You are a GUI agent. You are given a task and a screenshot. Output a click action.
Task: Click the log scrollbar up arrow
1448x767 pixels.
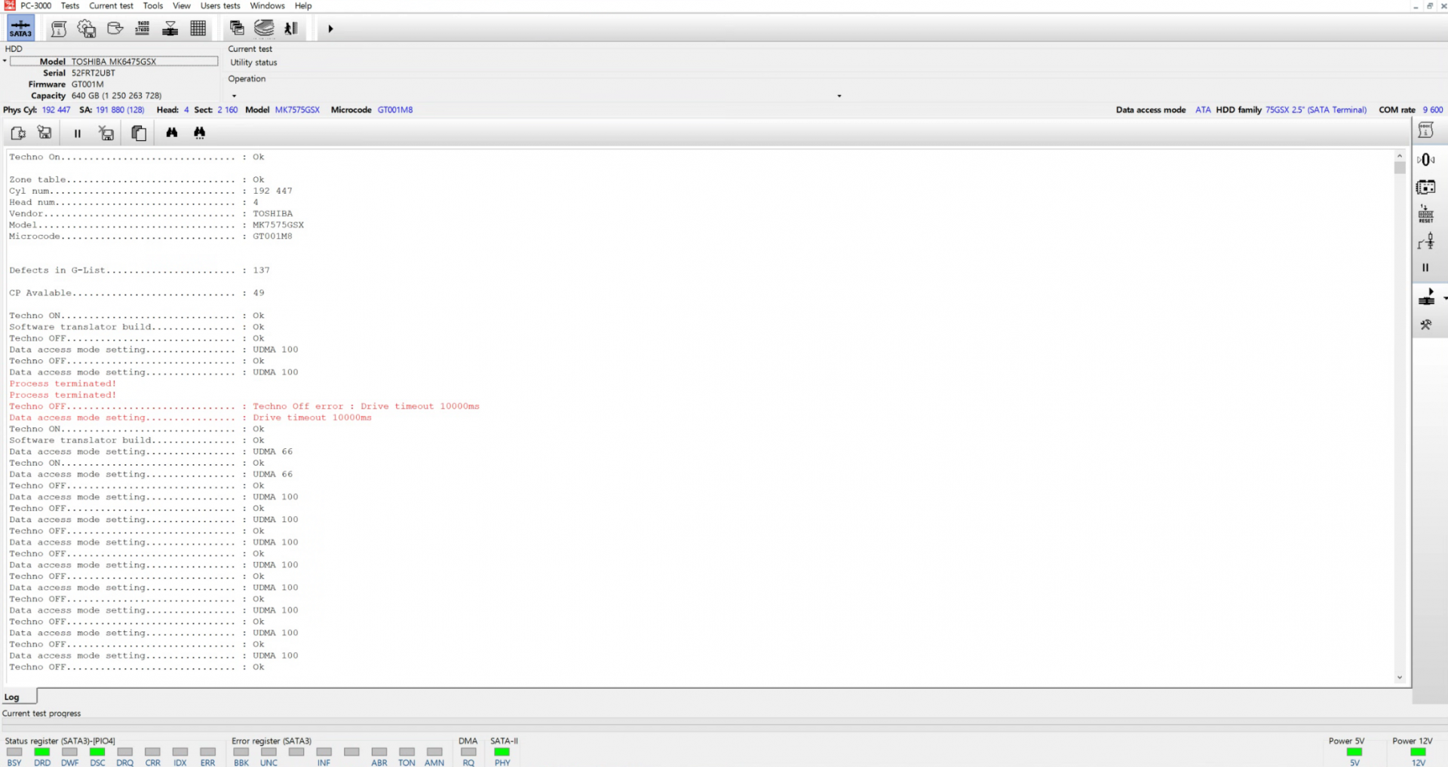(1400, 155)
